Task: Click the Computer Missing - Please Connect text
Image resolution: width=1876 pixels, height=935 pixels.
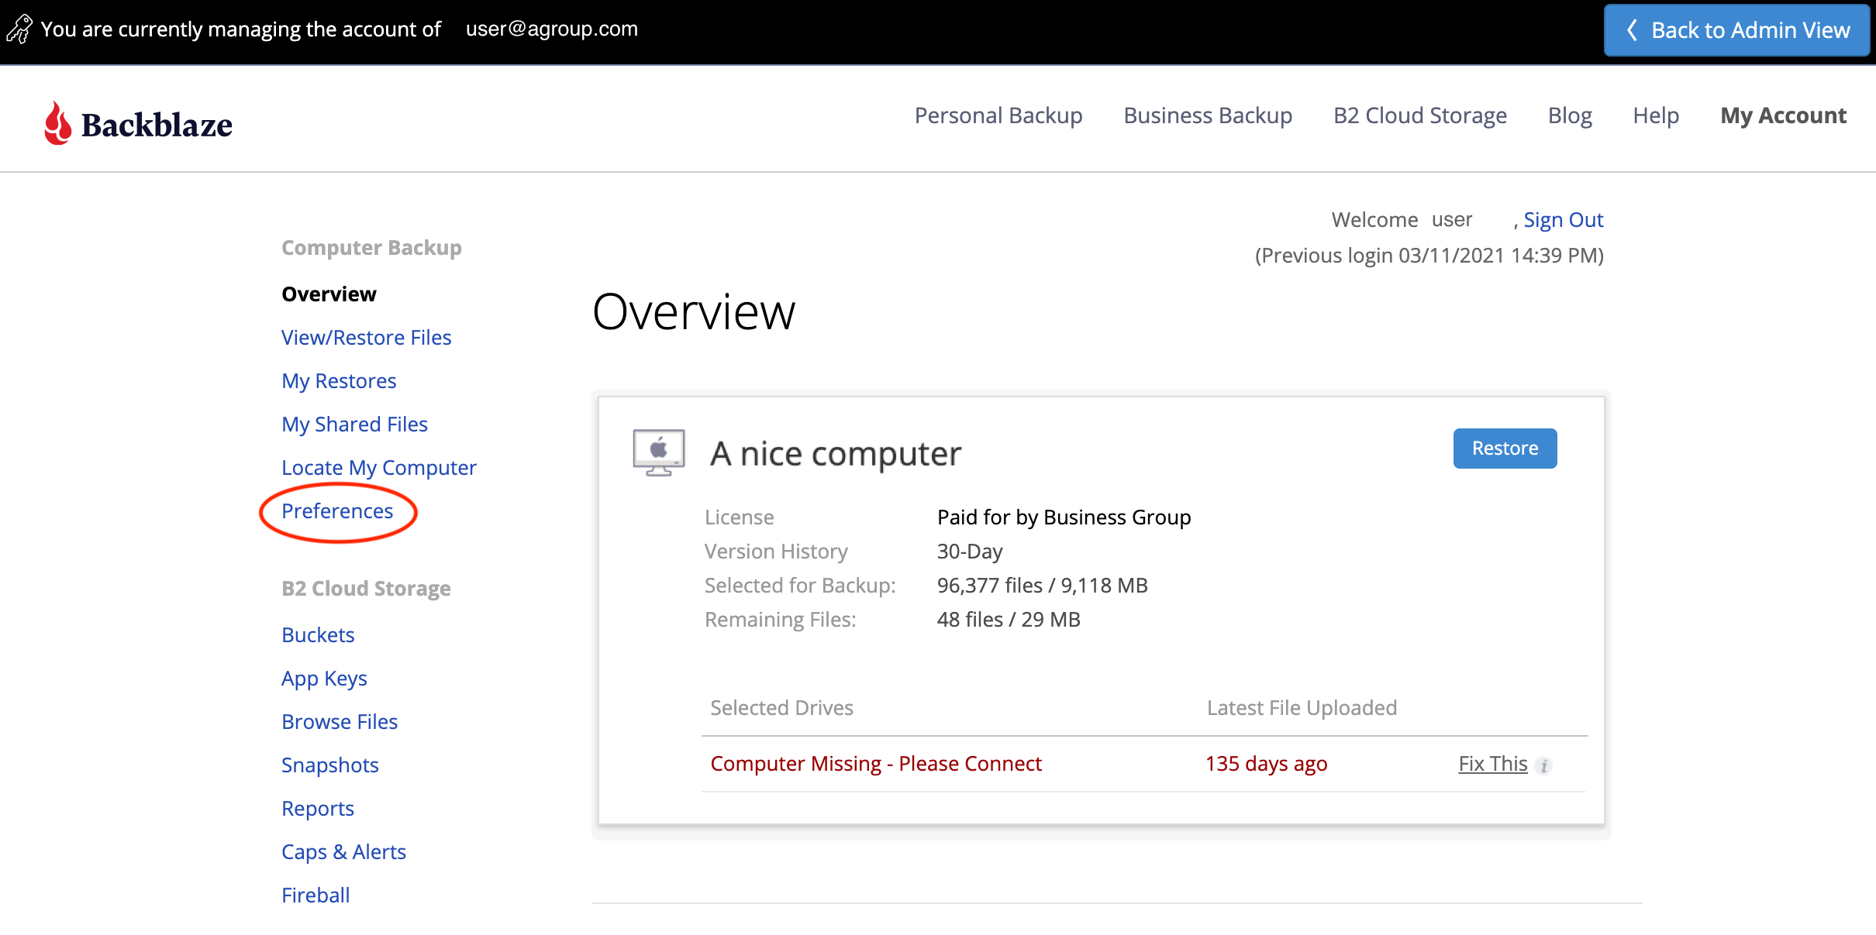Action: click(876, 764)
